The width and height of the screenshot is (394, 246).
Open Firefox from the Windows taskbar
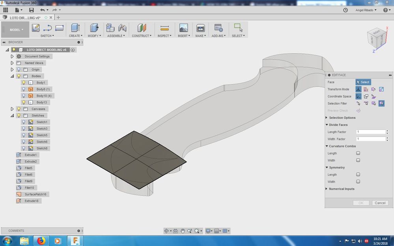[x=41, y=240]
